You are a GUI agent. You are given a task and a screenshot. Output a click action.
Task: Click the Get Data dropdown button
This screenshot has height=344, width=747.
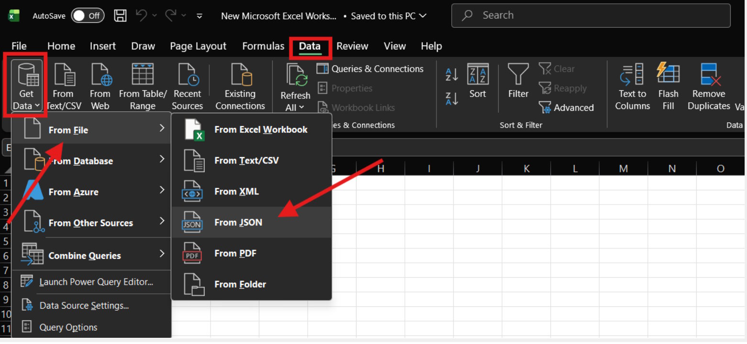tap(26, 86)
